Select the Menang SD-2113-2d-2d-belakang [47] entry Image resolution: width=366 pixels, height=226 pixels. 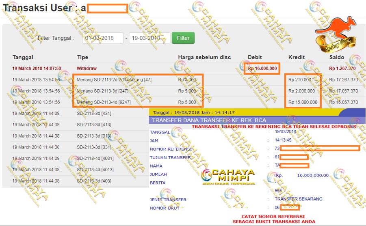(114, 80)
